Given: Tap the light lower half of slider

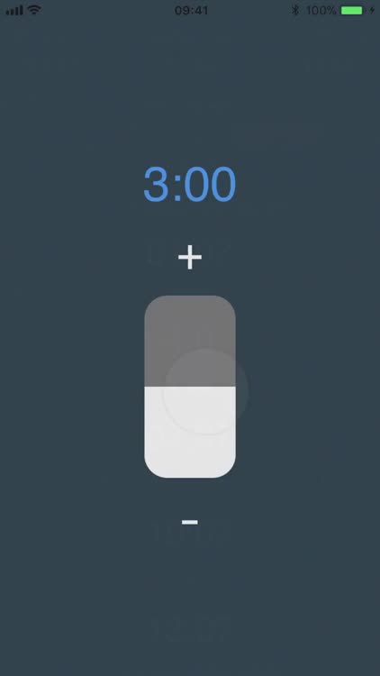Looking at the screenshot, I should 190,432.
